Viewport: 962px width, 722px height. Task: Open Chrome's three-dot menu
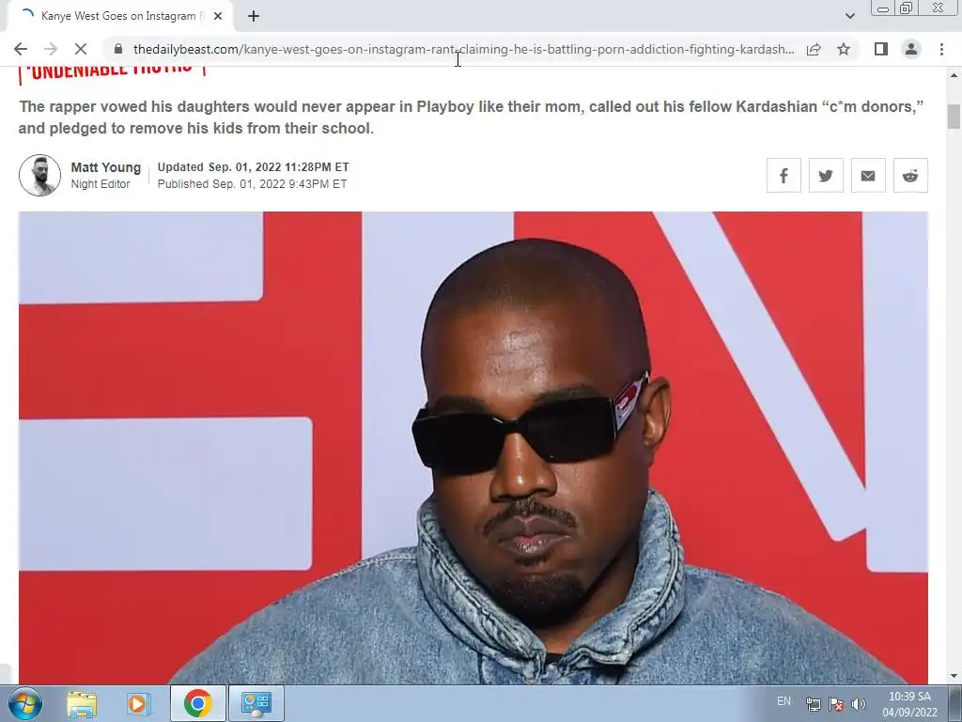(941, 49)
